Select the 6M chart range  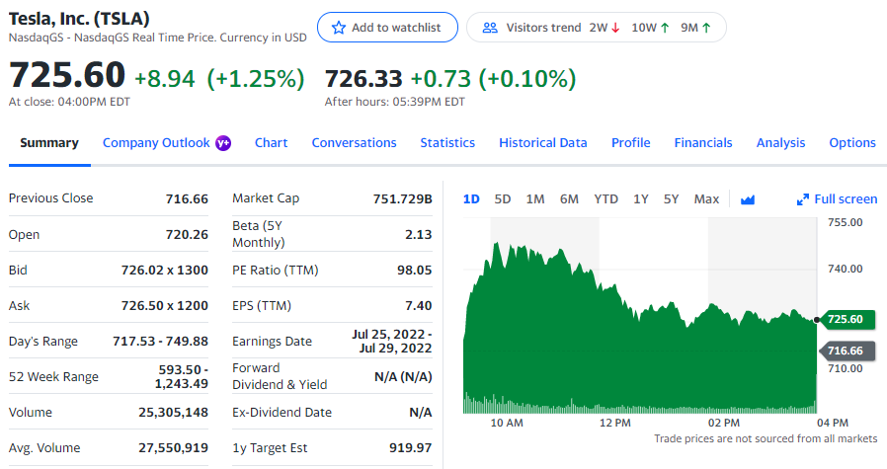pyautogui.click(x=569, y=199)
